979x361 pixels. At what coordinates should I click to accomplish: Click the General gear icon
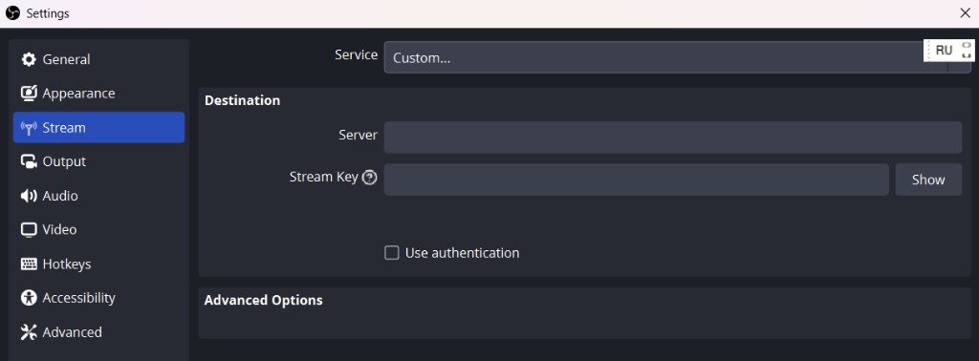coord(29,59)
